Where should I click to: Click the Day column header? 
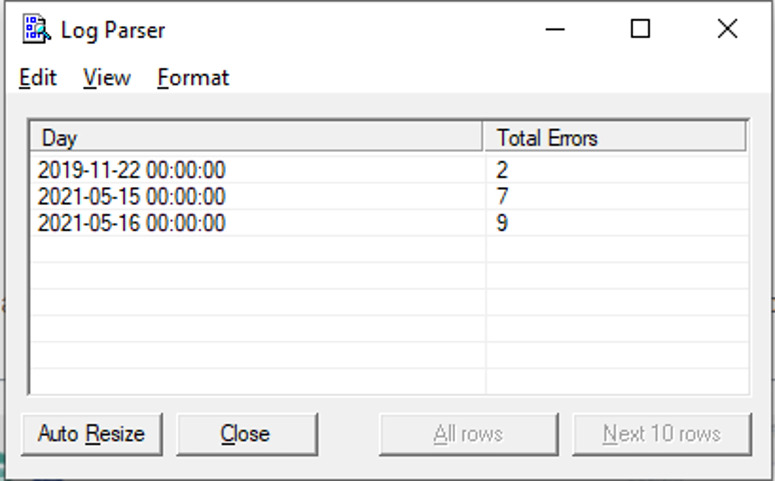coord(256,137)
